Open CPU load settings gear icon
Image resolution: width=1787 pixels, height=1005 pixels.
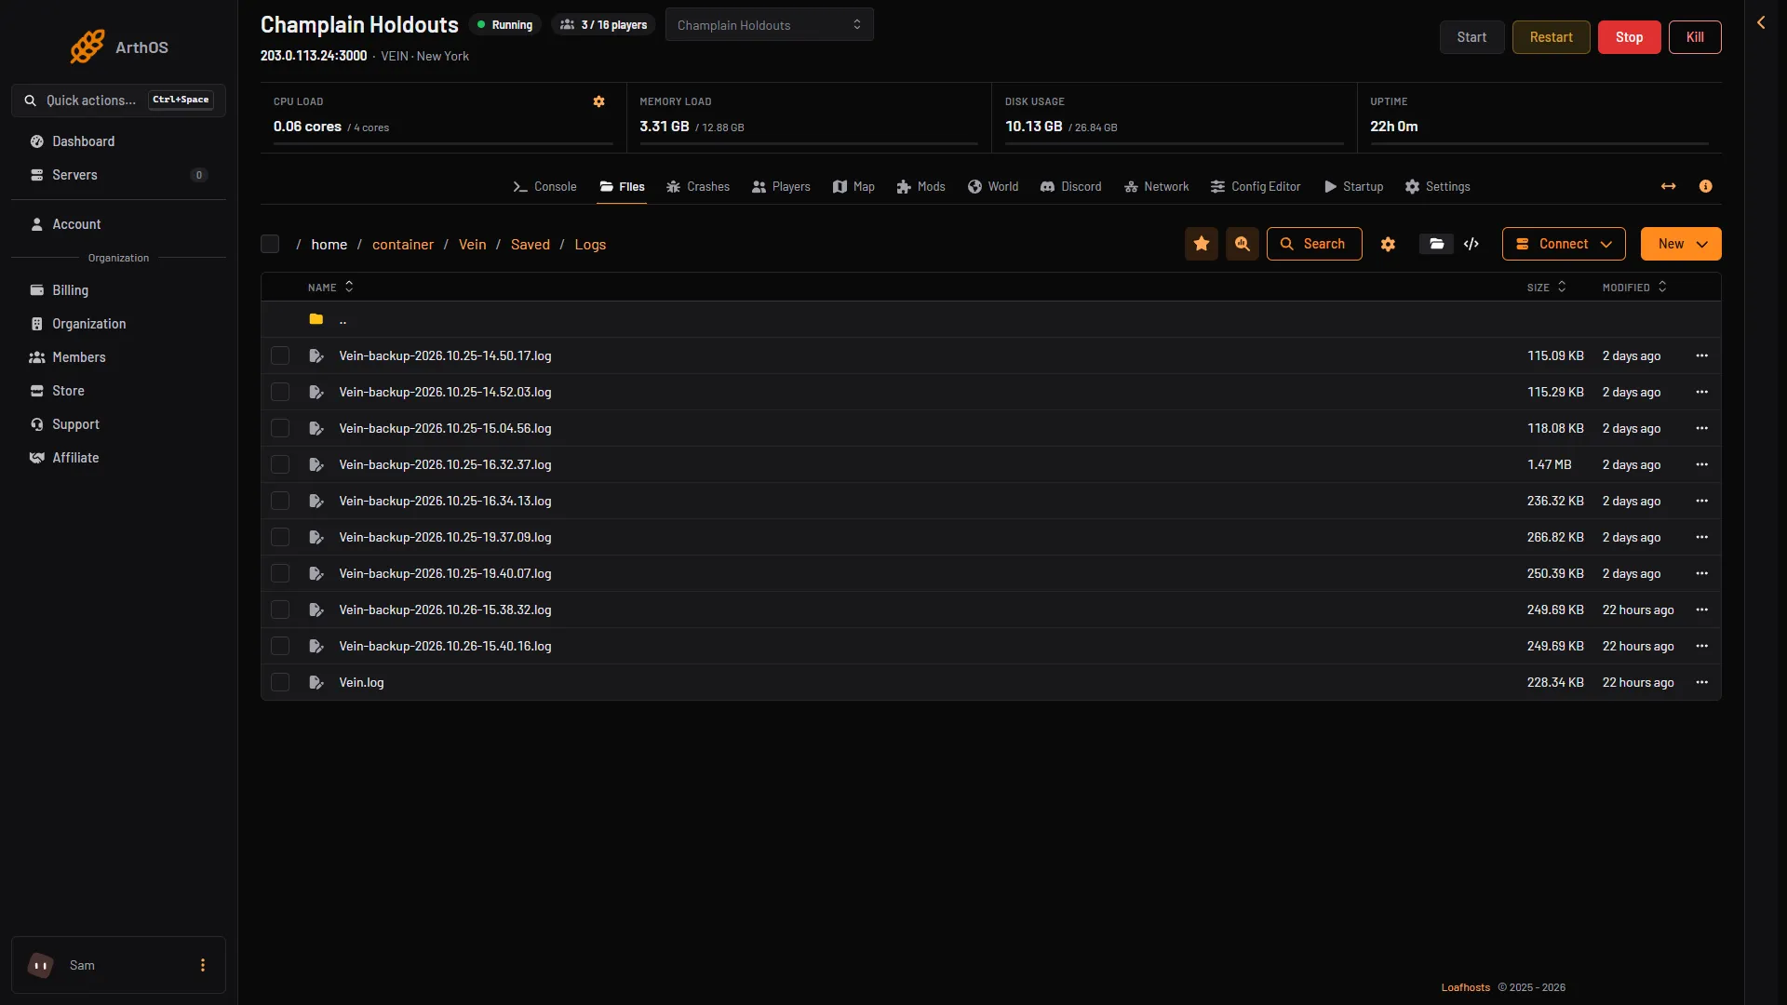599,101
